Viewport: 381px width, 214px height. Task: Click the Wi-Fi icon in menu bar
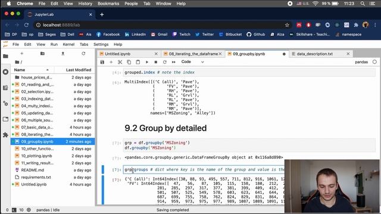pos(316,4)
